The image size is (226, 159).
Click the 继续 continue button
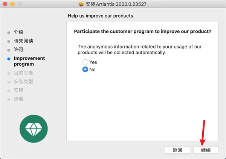[206, 150]
